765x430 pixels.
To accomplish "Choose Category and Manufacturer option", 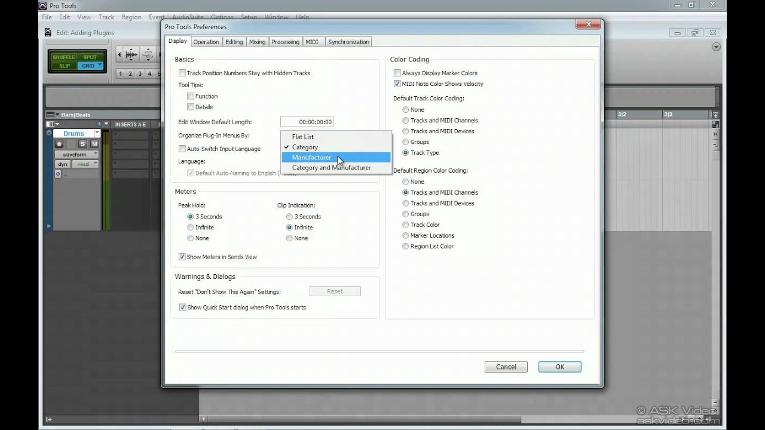I will 336,168.
